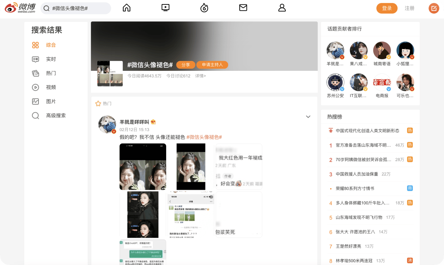Click the 羊就是咩咩叫 username in post
This screenshot has width=444, height=265.
pos(134,122)
